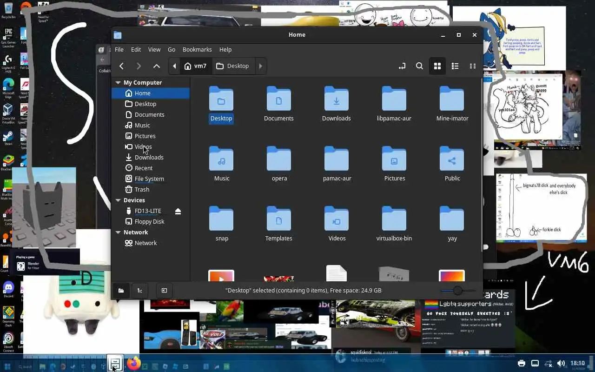This screenshot has height=372, width=595.
Task: Select the snap folder
Action: tap(222, 224)
